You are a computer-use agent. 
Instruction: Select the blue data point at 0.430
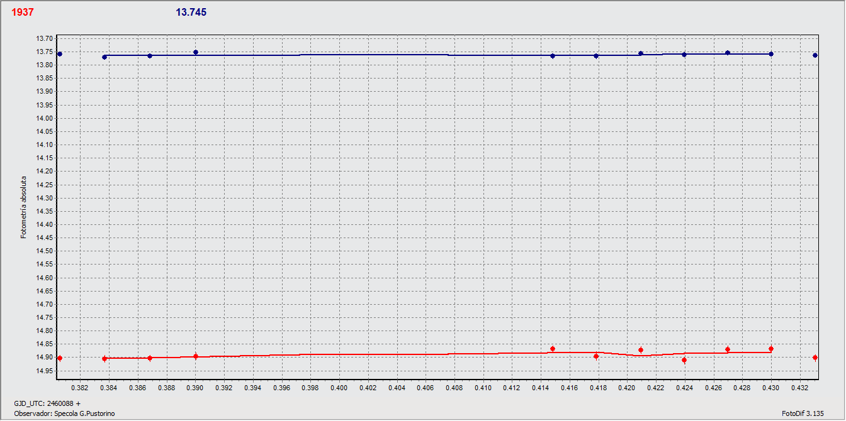[x=771, y=54]
